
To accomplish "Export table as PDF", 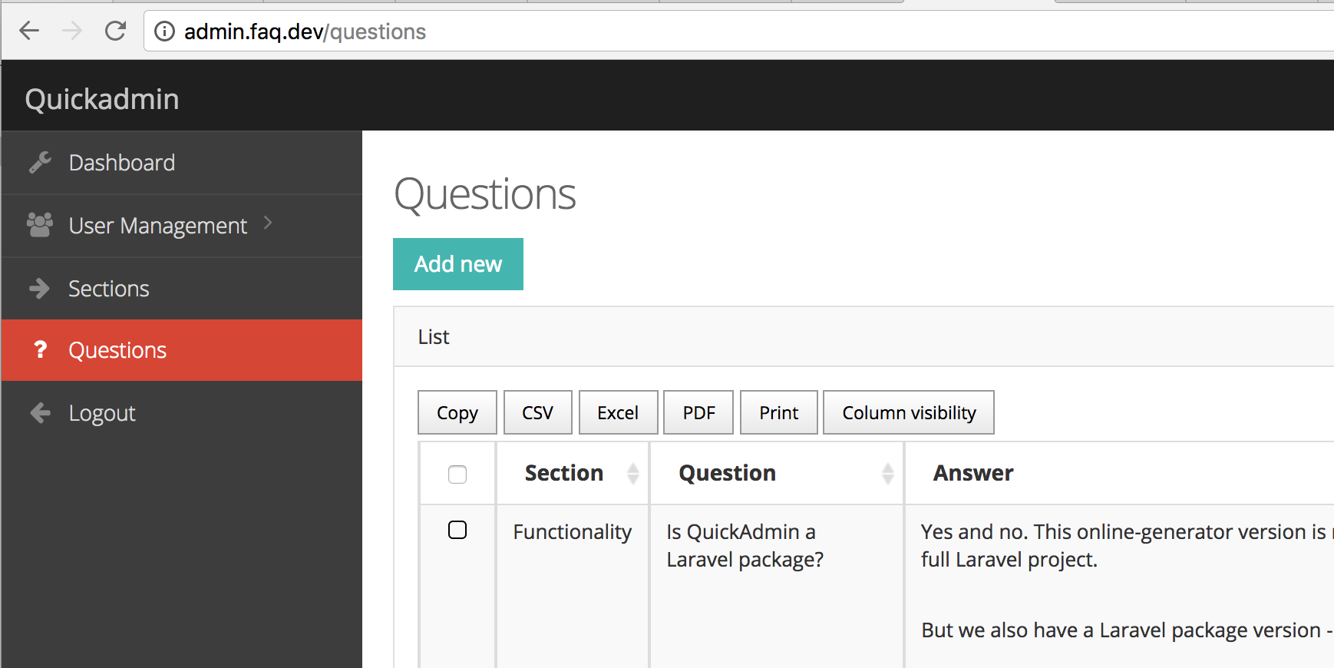I will 698,412.
